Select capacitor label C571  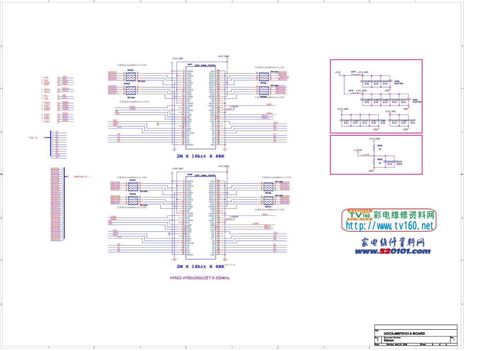pyautogui.click(x=404, y=100)
